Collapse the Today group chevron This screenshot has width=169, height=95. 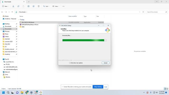click(19, 20)
